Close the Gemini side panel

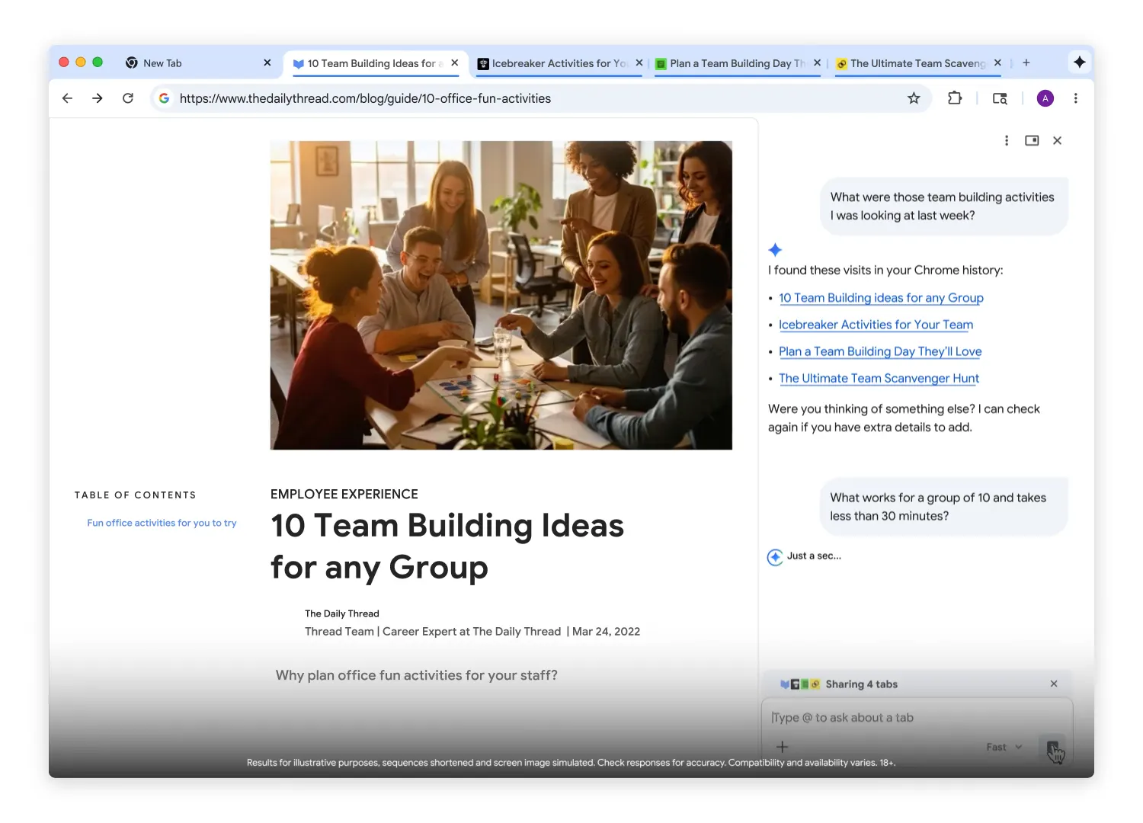[x=1057, y=140]
